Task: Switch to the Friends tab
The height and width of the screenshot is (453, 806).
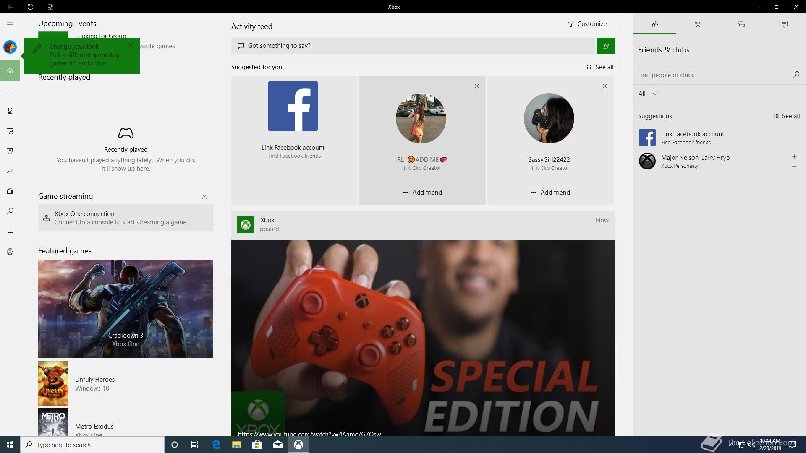Action: click(x=654, y=24)
